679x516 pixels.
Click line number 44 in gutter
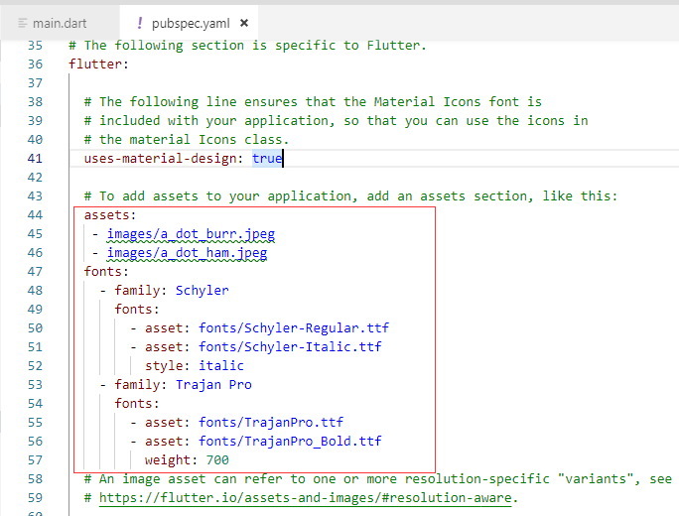[35, 215]
